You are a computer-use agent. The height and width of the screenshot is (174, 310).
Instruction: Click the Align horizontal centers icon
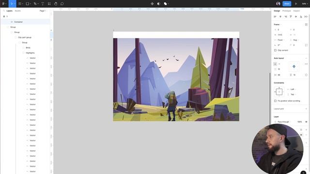tap(280, 16)
